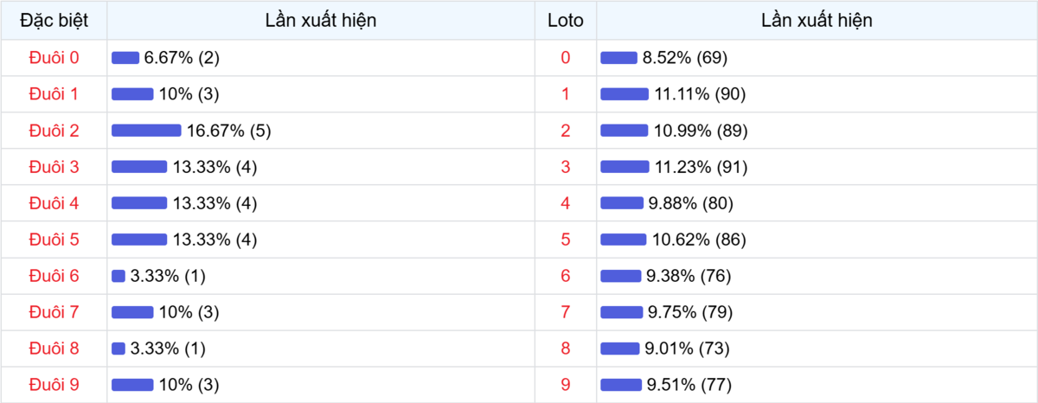Click the Đặc biệt column header

(x=54, y=21)
